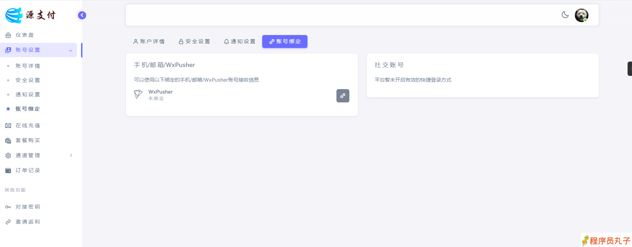Image resolution: width=632 pixels, height=247 pixels.
Task: Click the bell icon on 通知设置 tab
Action: coord(226,42)
